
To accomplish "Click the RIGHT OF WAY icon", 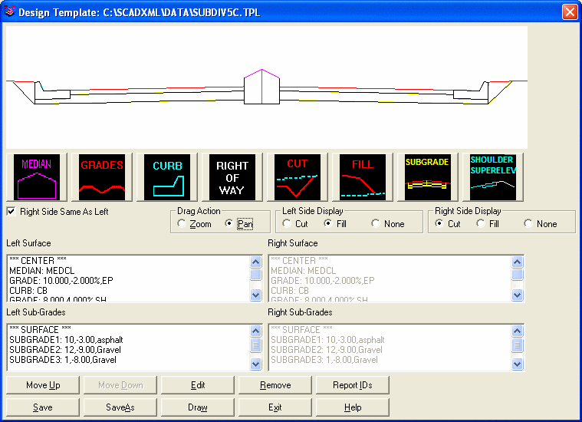I will [x=232, y=177].
